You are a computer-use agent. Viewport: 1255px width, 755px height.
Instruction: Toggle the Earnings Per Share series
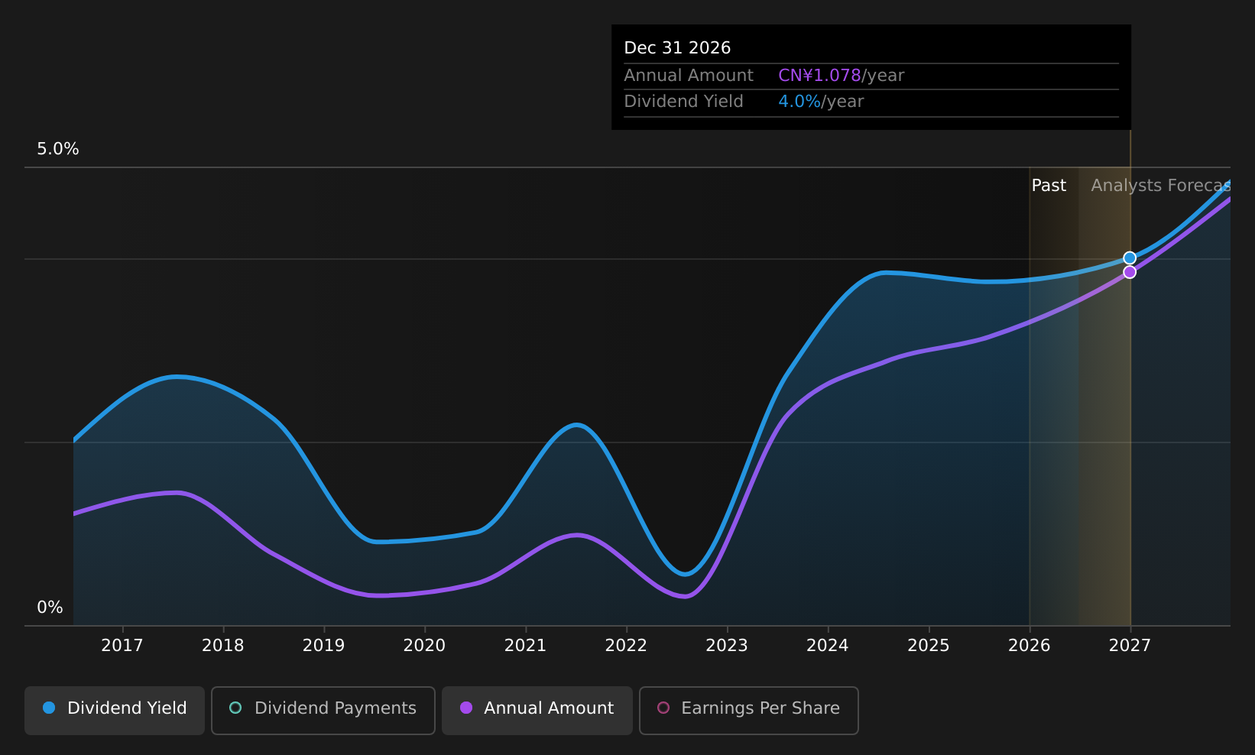pos(749,711)
